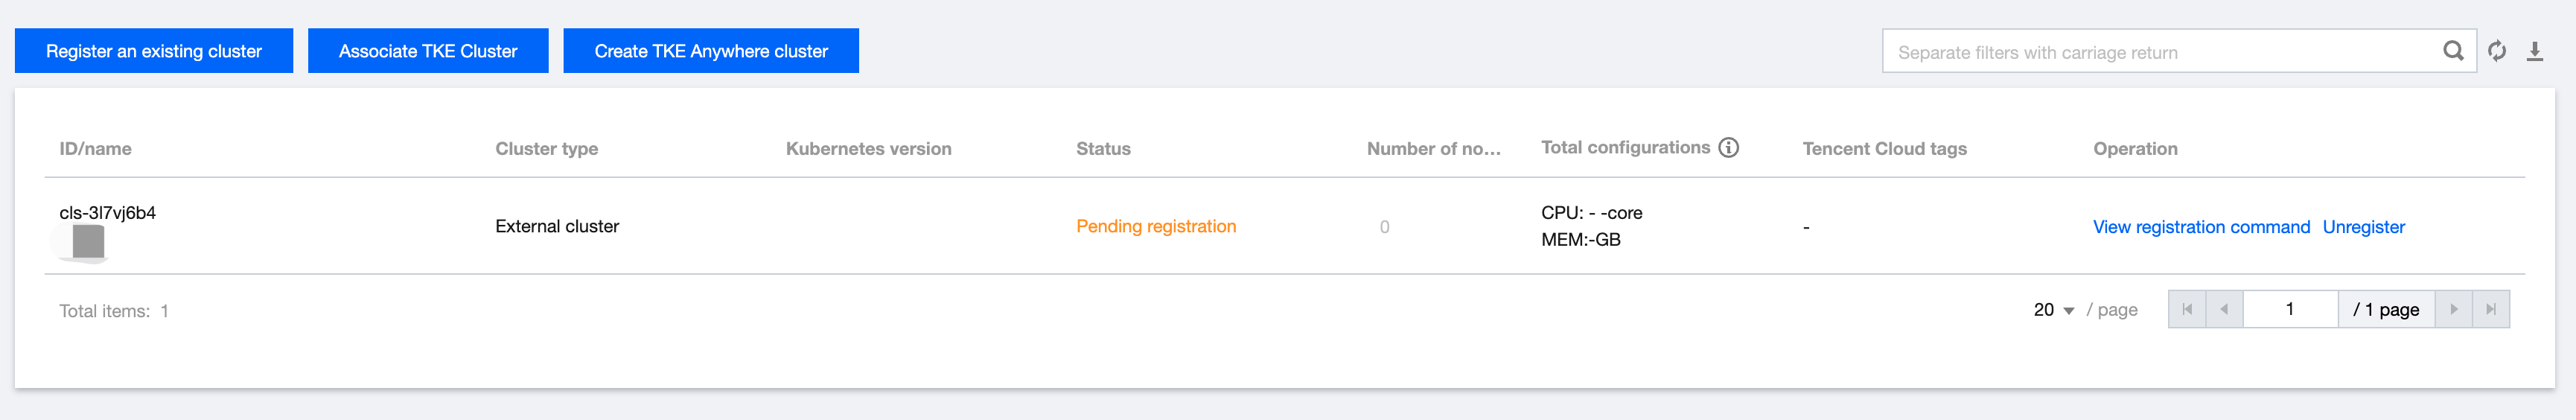Image resolution: width=2576 pixels, height=420 pixels.
Task: Click cluster ID cls-3l7vj6b4
Action: click(108, 213)
